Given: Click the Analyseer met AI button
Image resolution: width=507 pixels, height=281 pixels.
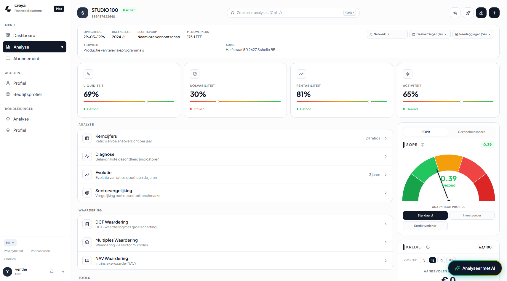Looking at the screenshot, I should [475, 268].
